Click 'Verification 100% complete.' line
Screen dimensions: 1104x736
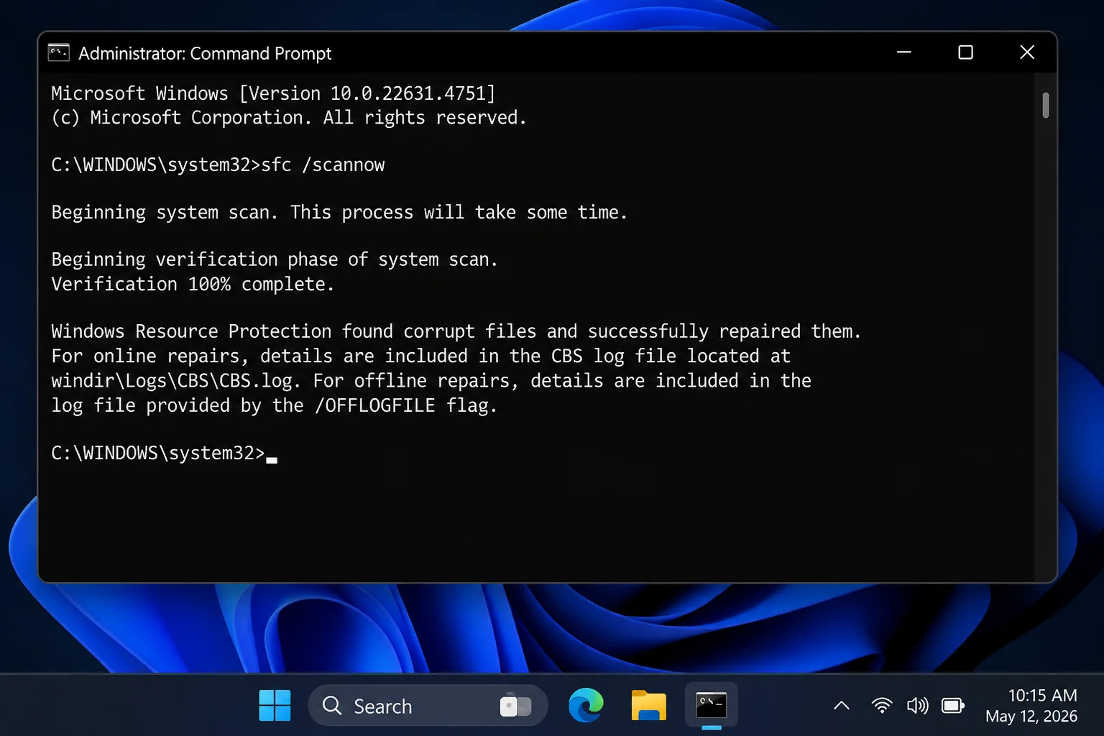tap(193, 285)
